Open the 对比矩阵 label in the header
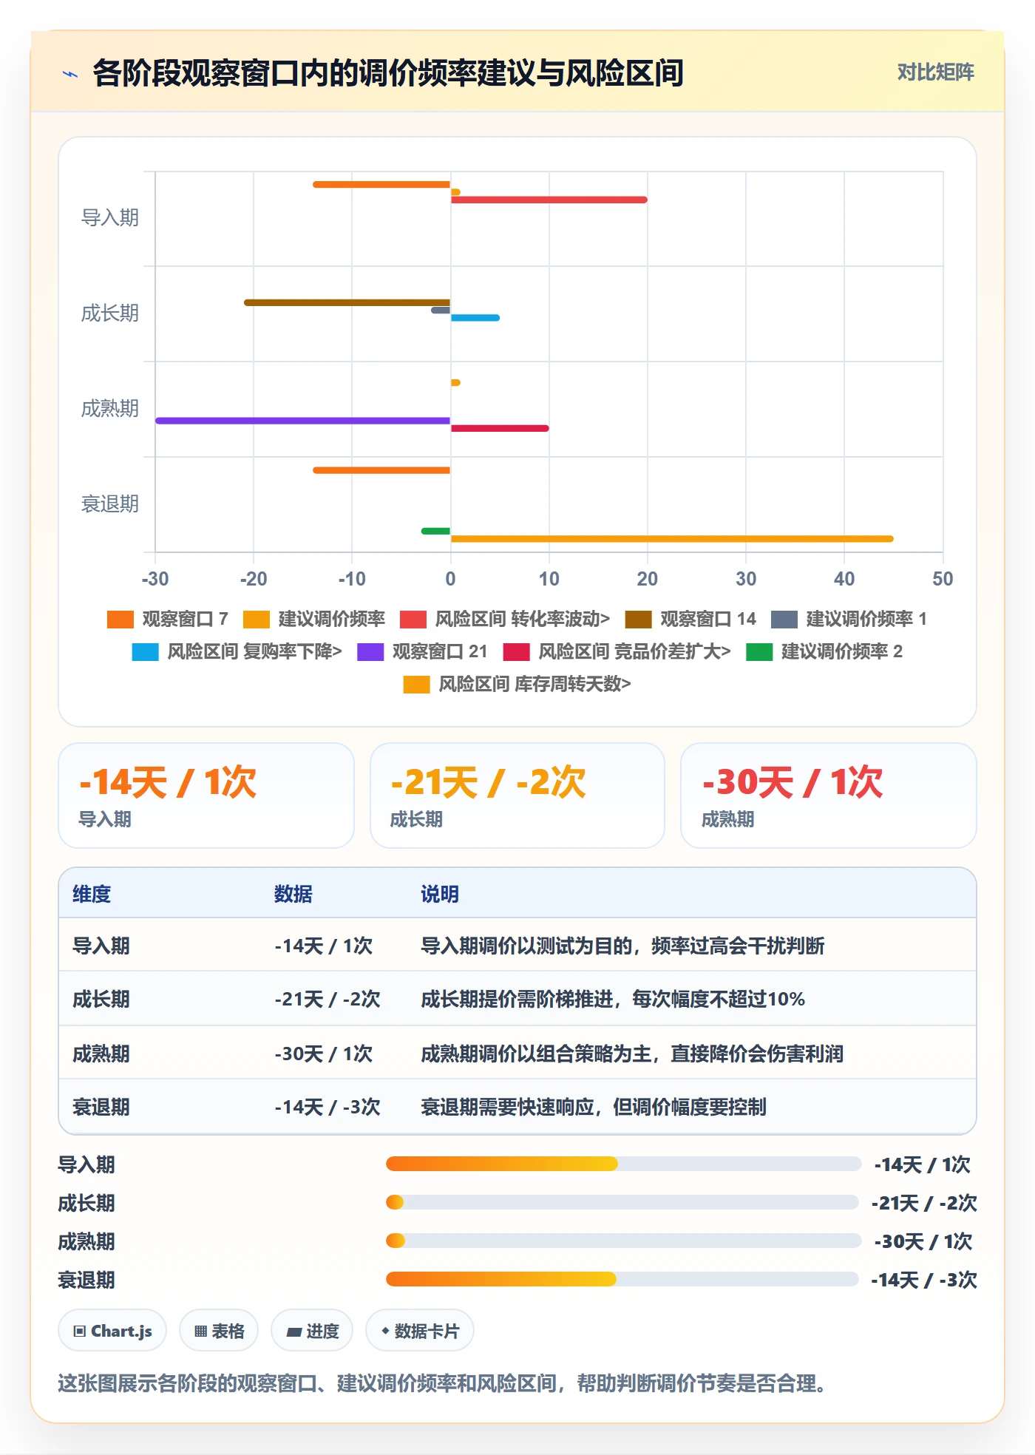 pos(935,72)
